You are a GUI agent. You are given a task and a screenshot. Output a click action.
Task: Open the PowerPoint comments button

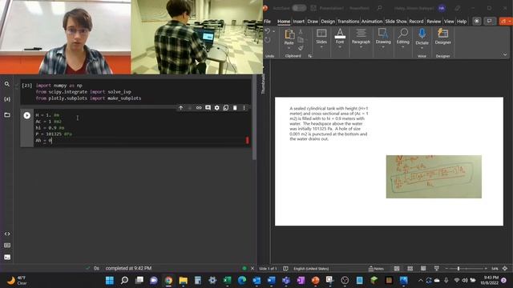click(x=490, y=22)
